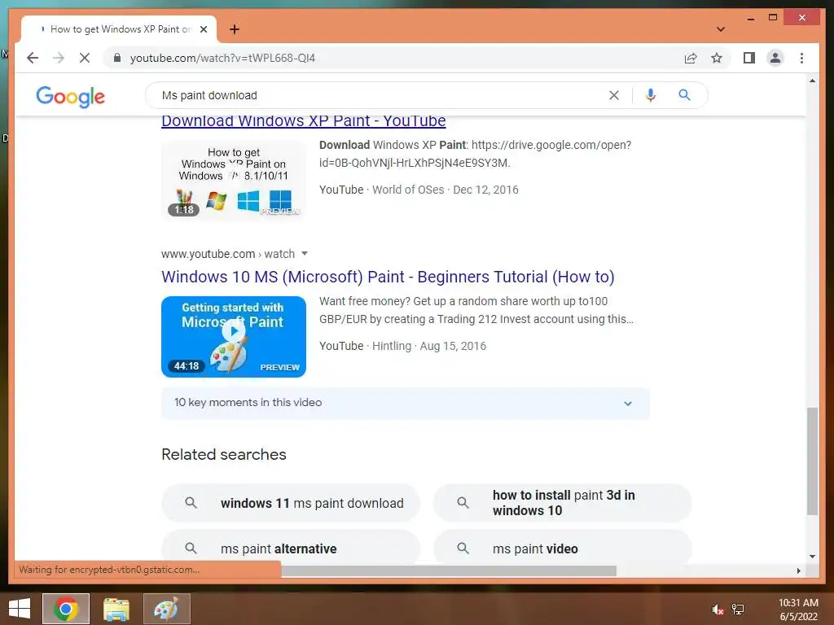Click the scroll right arrow
This screenshot has width=834, height=625.
798,570
